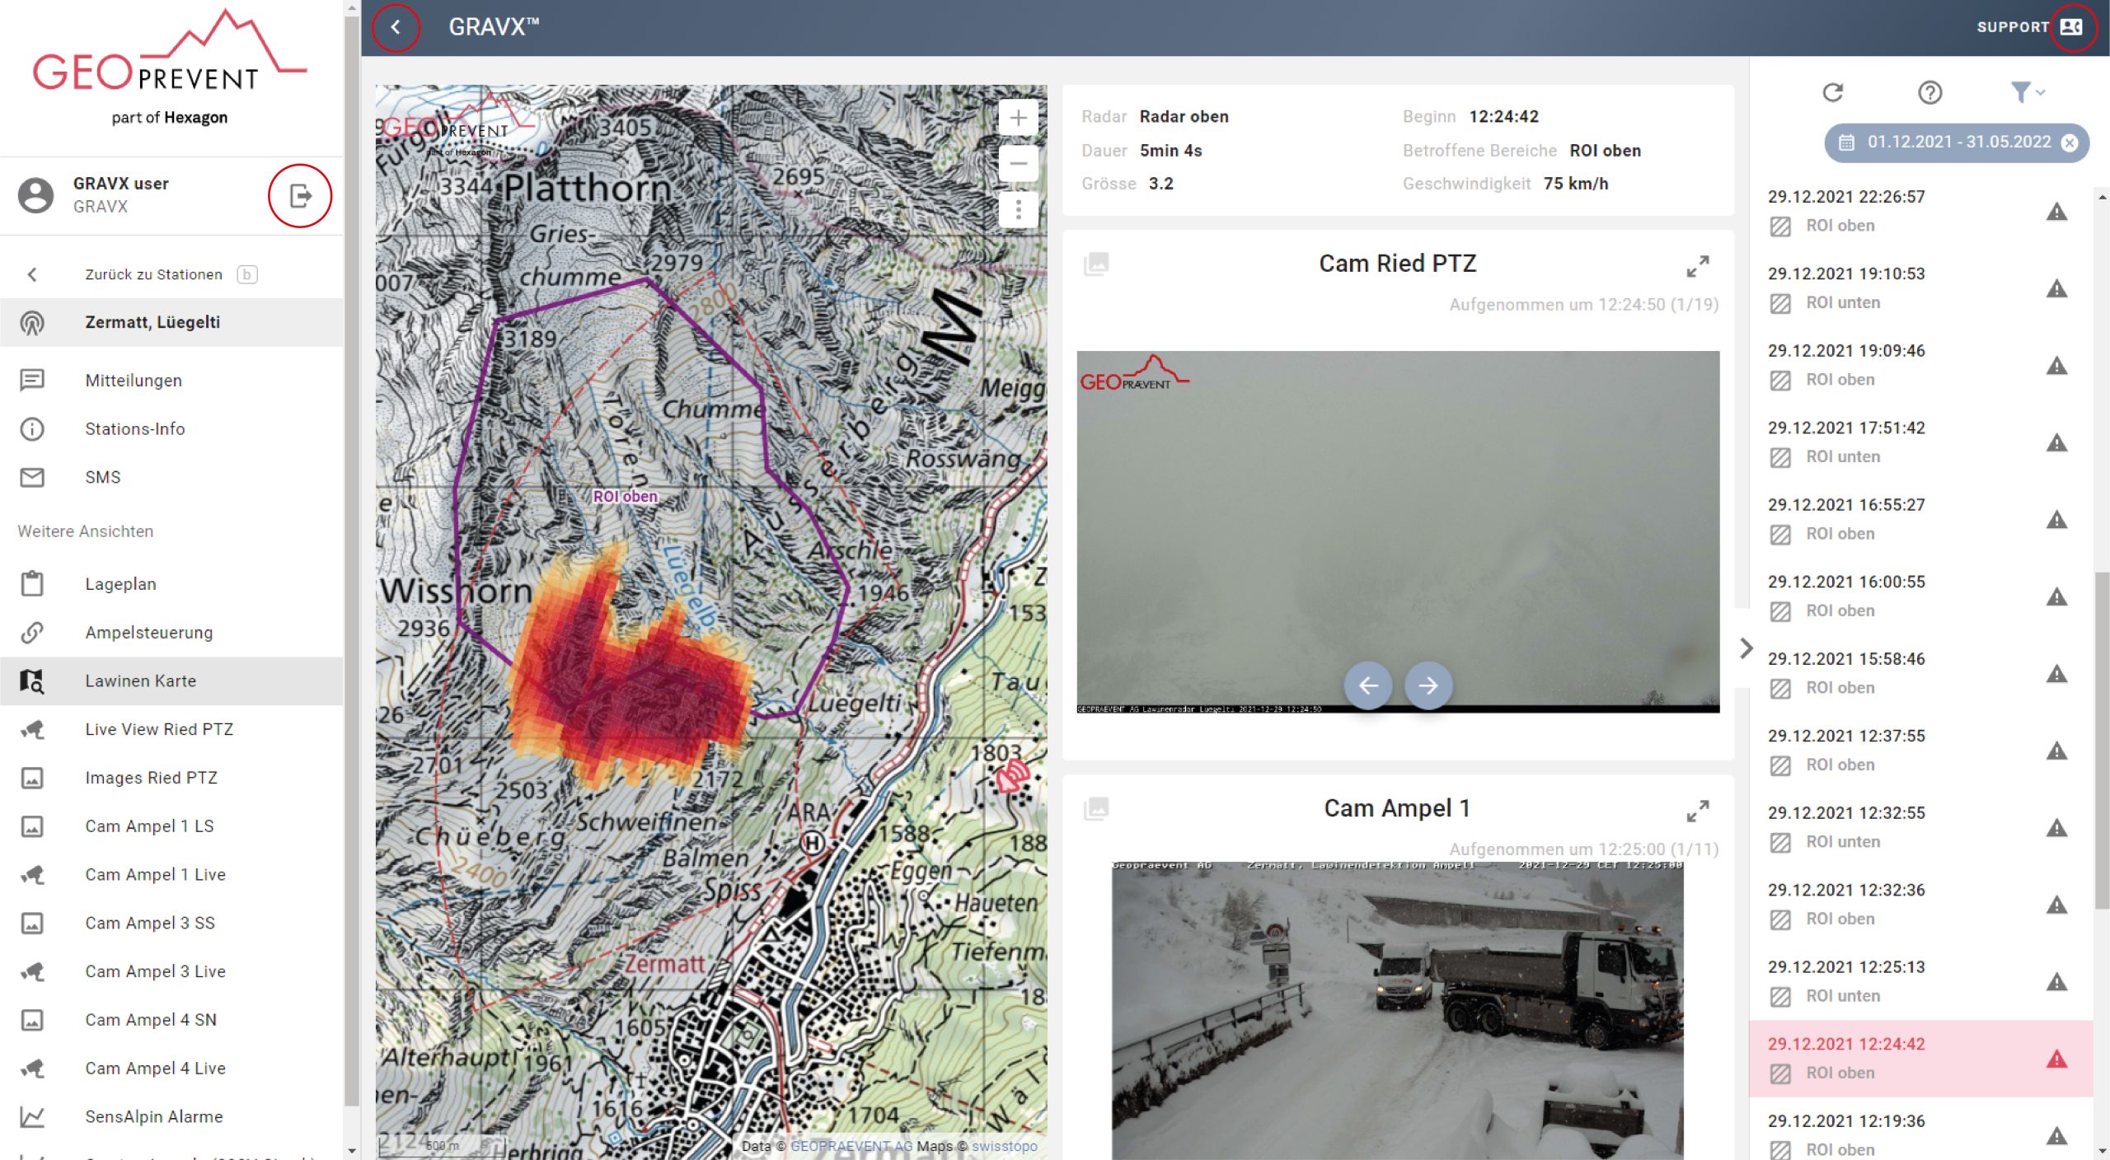Open the GEOPRAEVENT AG map attribution link
2110x1160 pixels.
tap(851, 1146)
